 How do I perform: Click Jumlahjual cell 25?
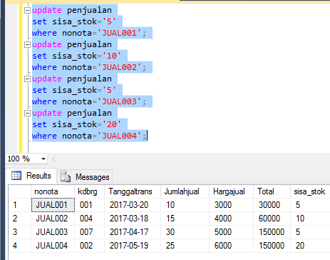[x=185, y=246]
